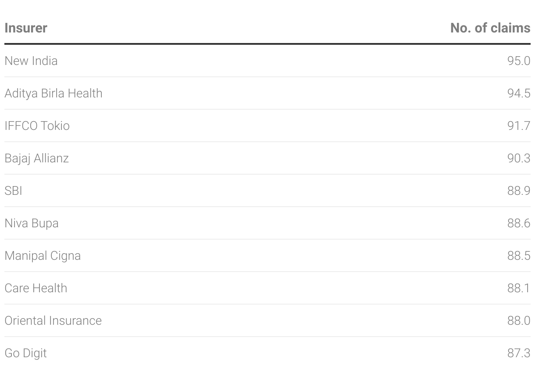The width and height of the screenshot is (535, 373).
Task: Select the IFFCO Tokio insurer name
Action: [37, 126]
